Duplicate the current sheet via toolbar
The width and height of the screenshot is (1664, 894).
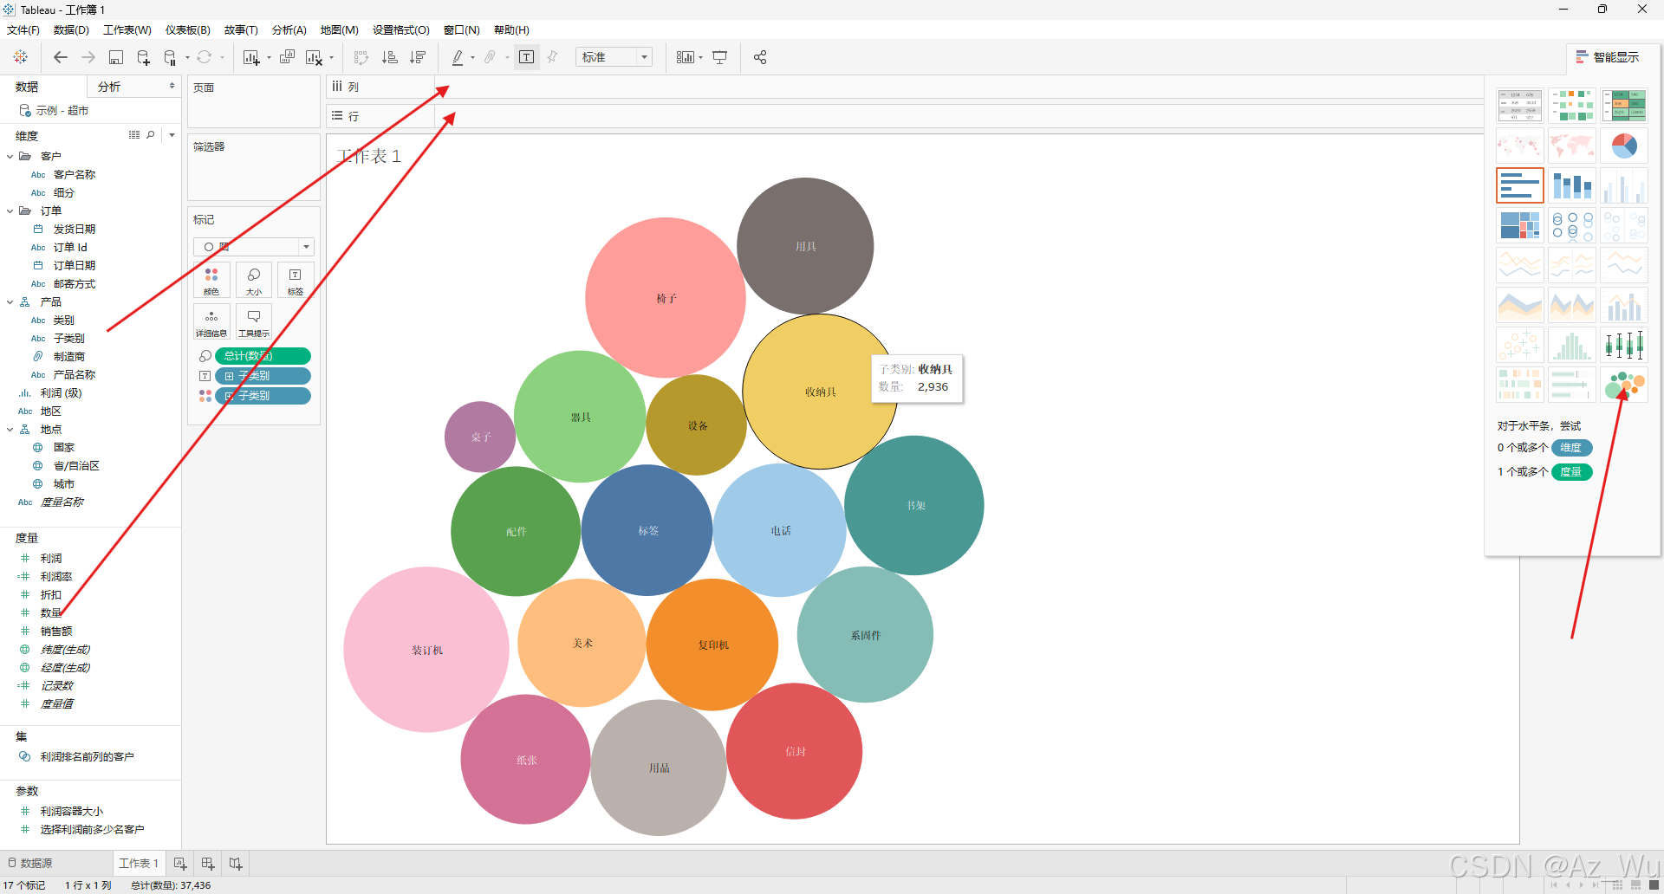(287, 57)
